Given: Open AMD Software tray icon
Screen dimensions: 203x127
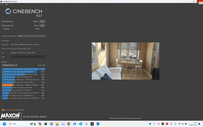Looking at the screenshot, I should [x=167, y=124].
